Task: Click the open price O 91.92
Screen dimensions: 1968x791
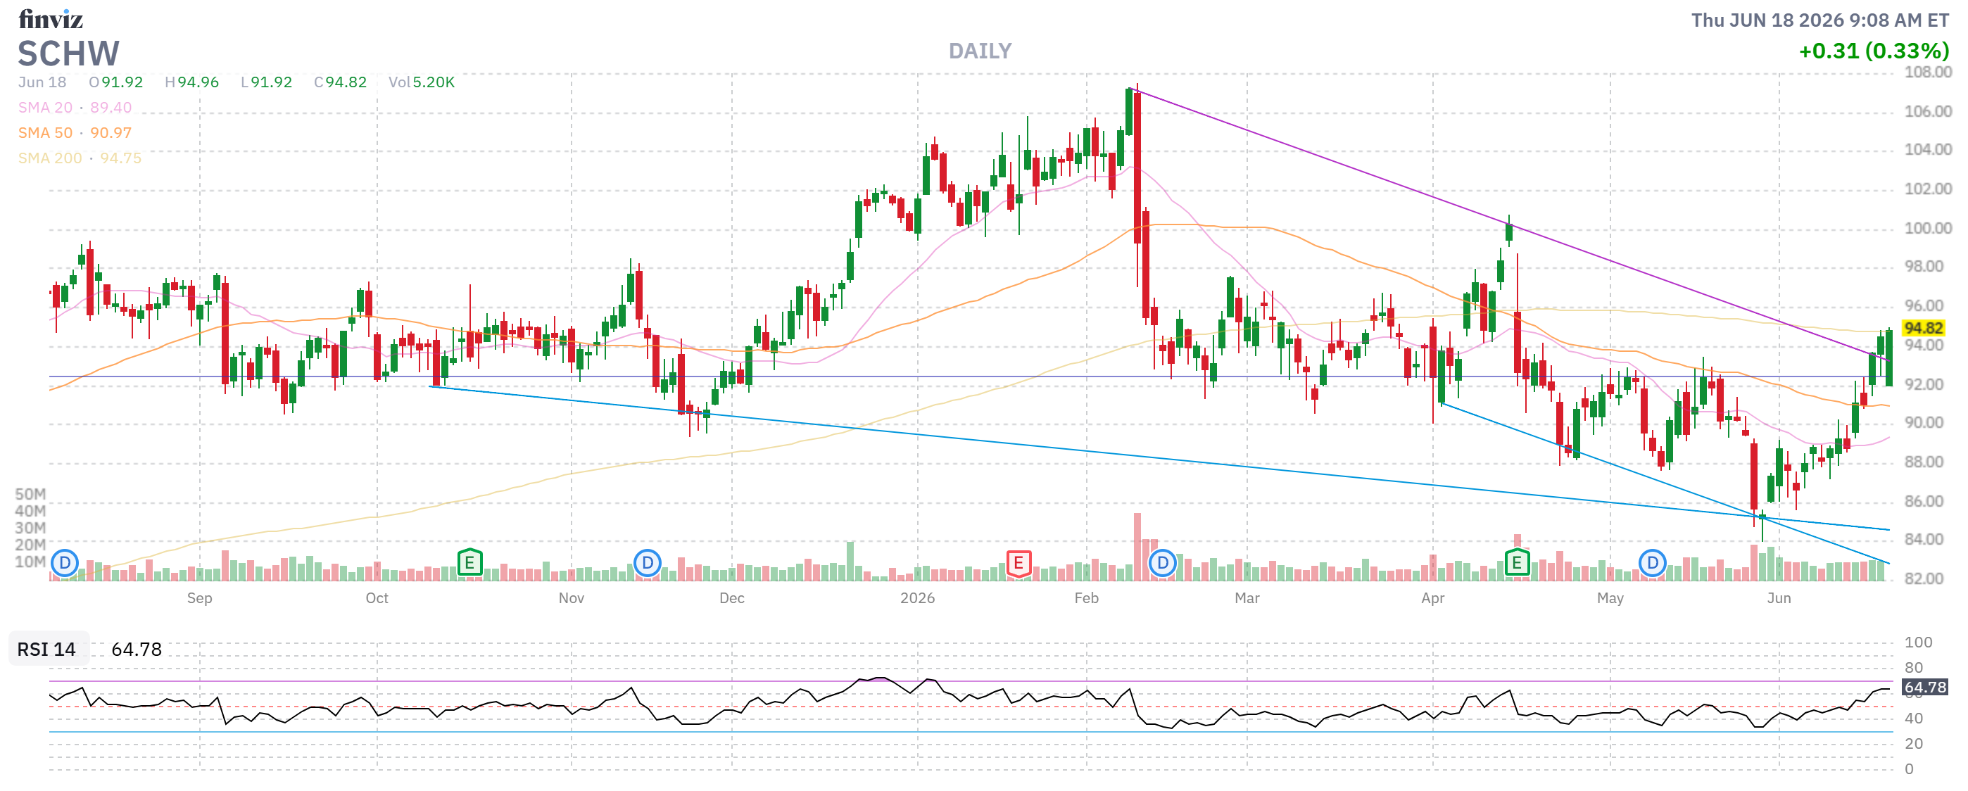Action: [x=116, y=82]
